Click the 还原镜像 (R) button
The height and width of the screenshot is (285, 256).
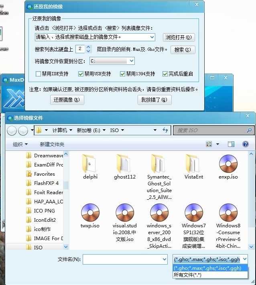(67, 100)
